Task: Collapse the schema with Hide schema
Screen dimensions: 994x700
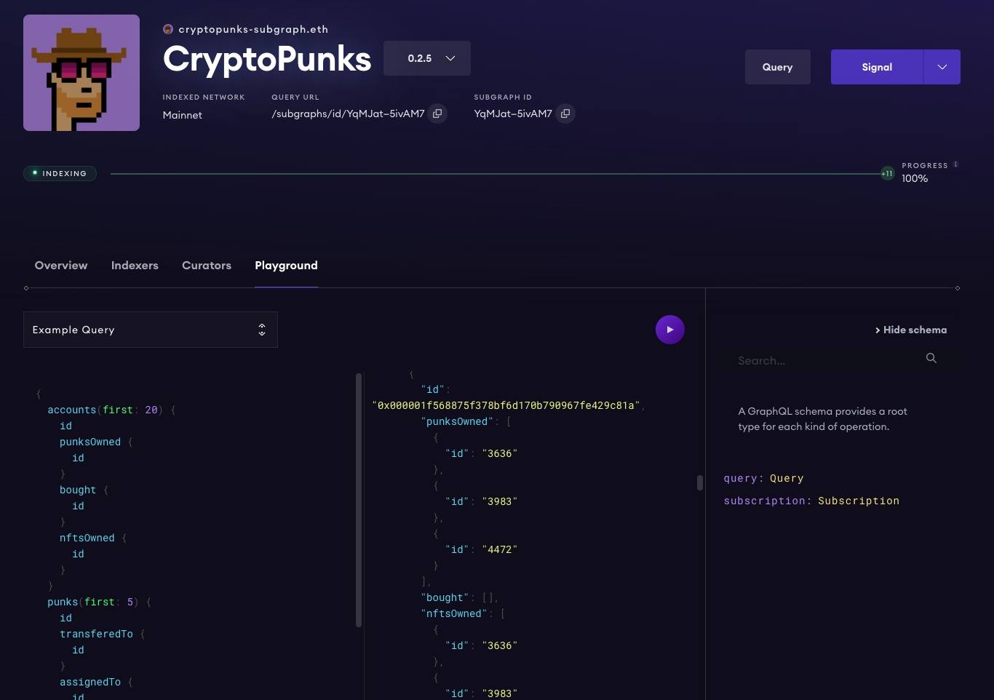Action: tap(911, 330)
